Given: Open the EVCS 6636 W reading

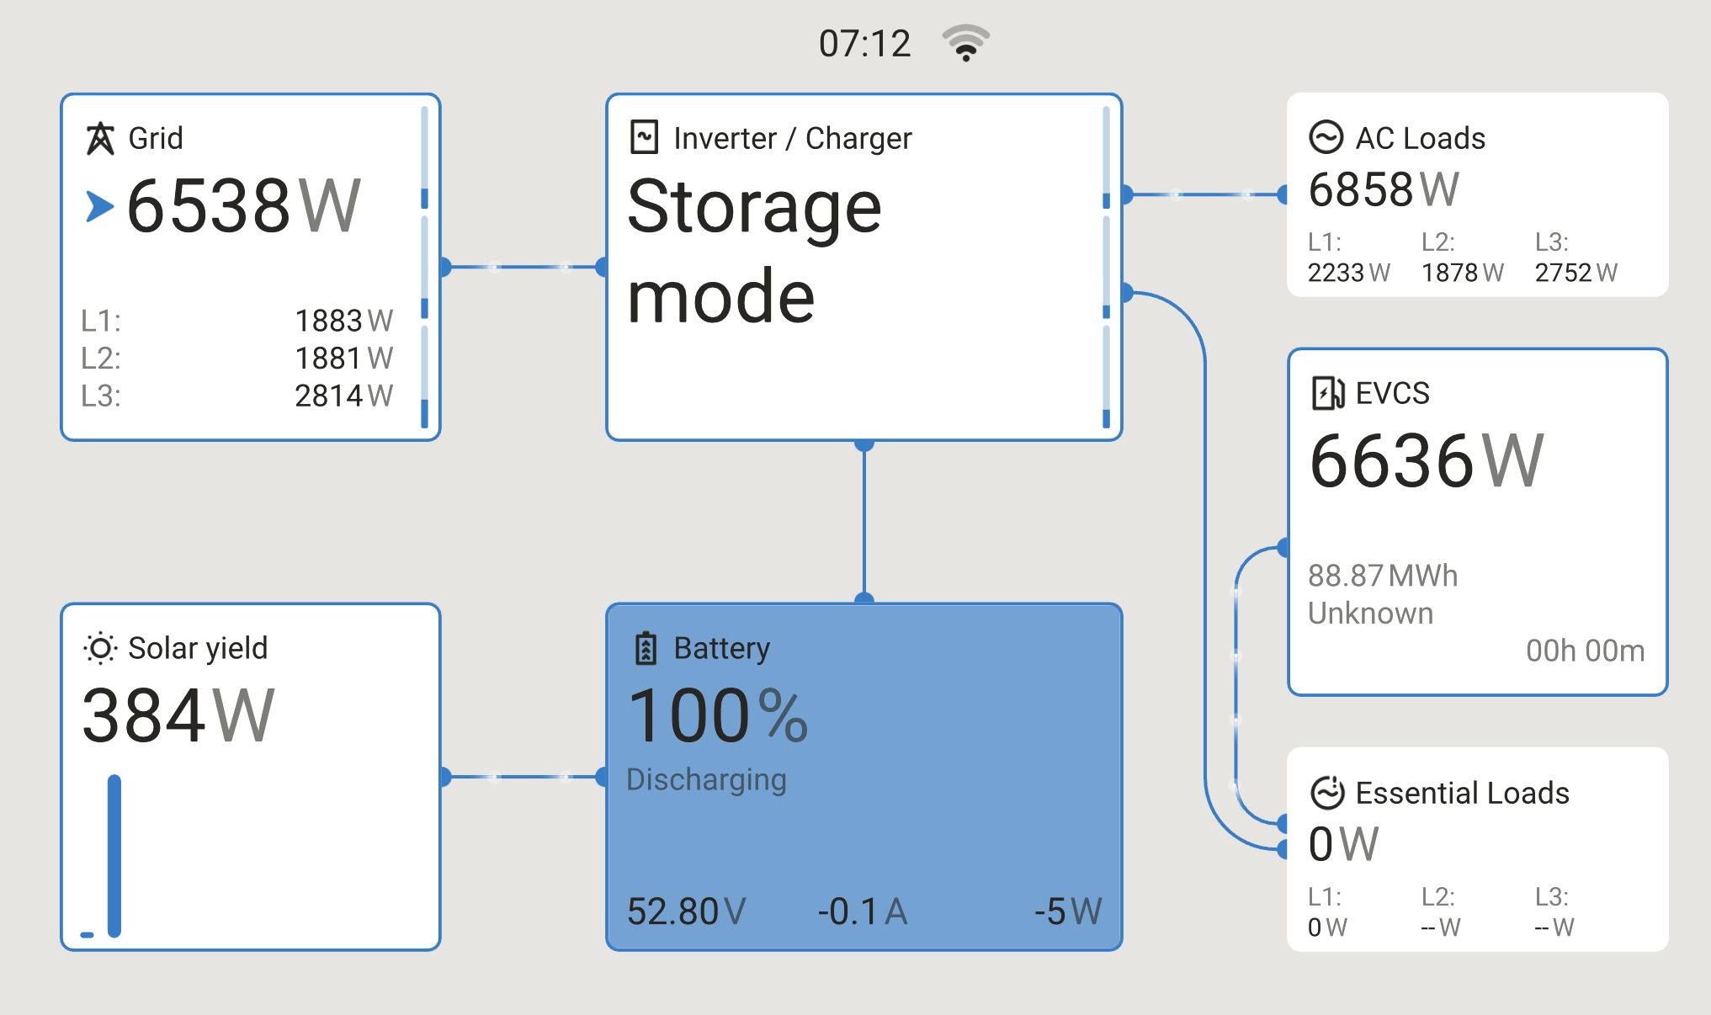Looking at the screenshot, I should (x=1426, y=461).
